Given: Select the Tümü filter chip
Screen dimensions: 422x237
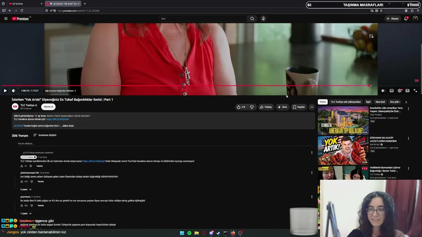Looking at the screenshot, I should (323, 102).
